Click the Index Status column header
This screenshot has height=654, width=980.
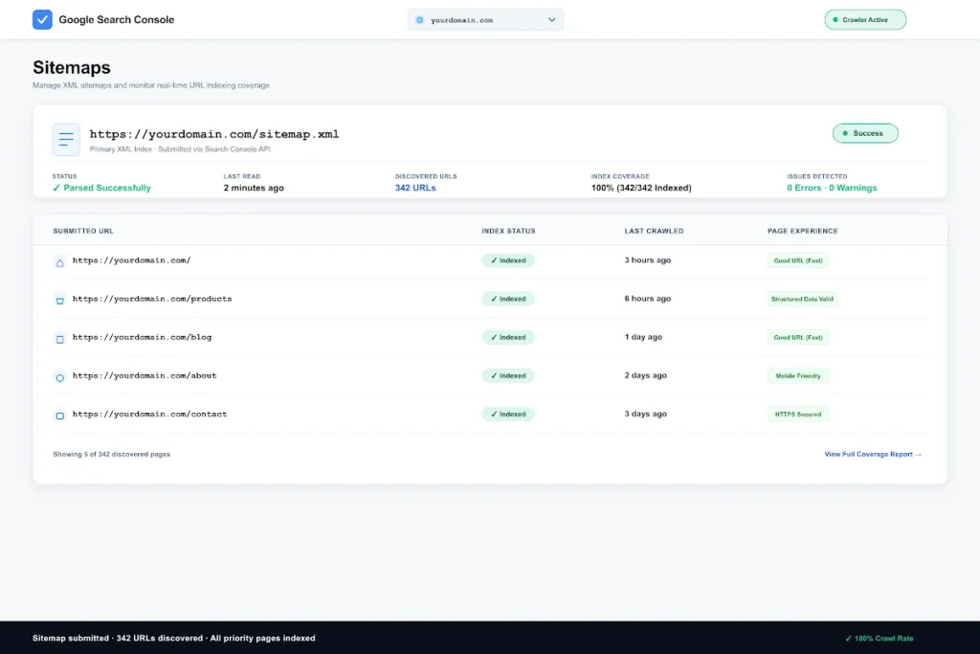[x=508, y=231]
